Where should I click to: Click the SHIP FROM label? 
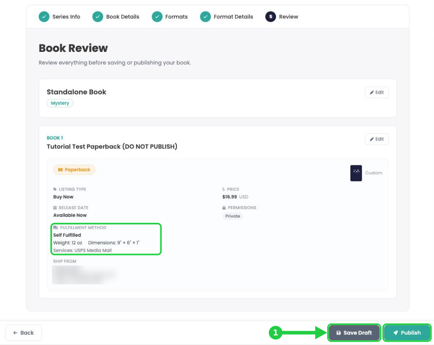65,261
